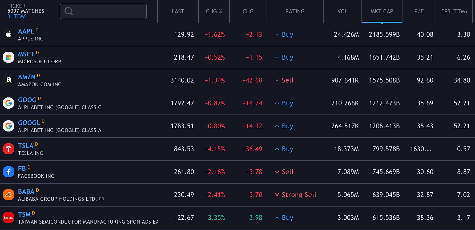Click AMAZON COM INC company name
This screenshot has height=230, width=475.
pyautogui.click(x=40, y=84)
